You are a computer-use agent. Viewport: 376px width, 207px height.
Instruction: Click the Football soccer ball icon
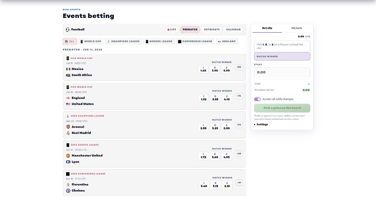click(x=68, y=30)
